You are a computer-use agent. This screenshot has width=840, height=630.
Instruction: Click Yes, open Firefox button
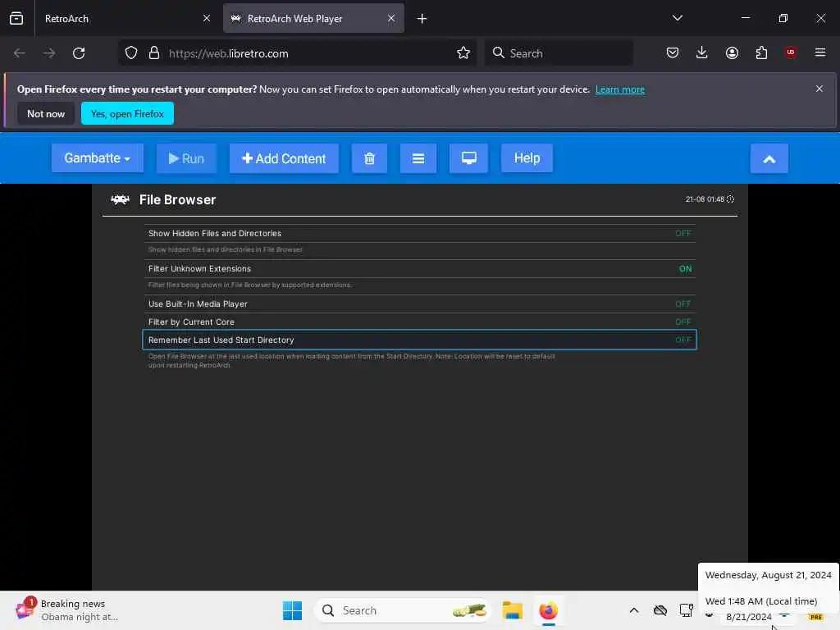tap(127, 113)
